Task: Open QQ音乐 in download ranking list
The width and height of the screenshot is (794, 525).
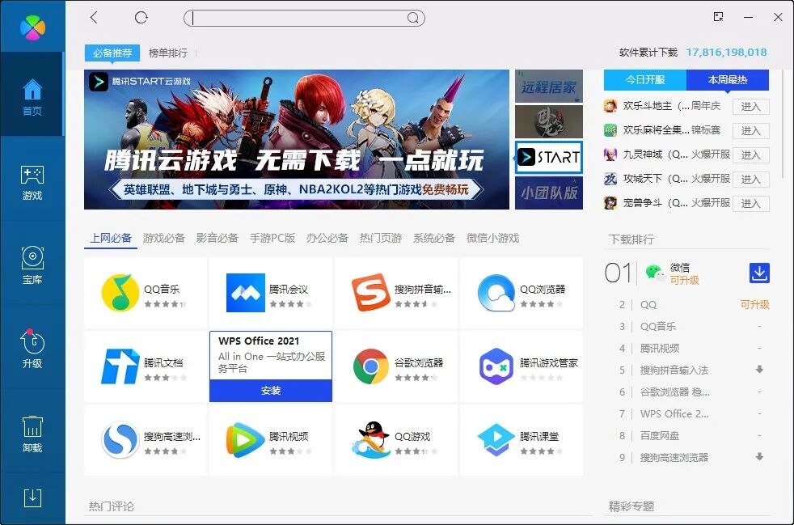Action: click(x=658, y=326)
